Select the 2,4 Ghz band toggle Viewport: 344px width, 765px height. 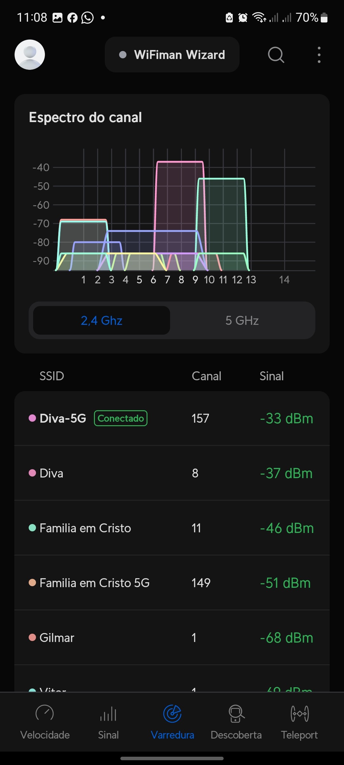(102, 320)
